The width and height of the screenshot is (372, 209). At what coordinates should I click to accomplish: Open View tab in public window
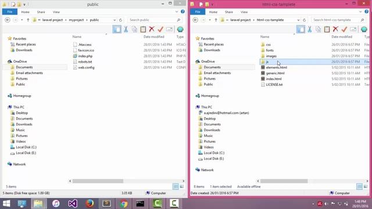click(56, 12)
